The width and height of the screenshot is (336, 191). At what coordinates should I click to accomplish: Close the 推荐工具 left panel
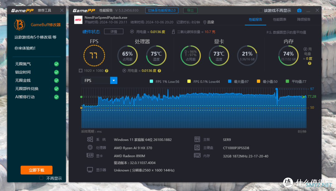pyautogui.click(x=62, y=10)
